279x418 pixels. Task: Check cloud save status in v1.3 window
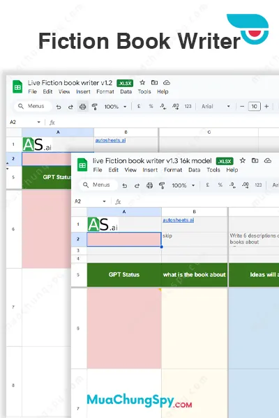268,160
